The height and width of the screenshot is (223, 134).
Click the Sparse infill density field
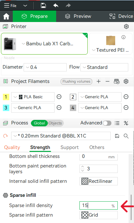click(x=99, y=205)
